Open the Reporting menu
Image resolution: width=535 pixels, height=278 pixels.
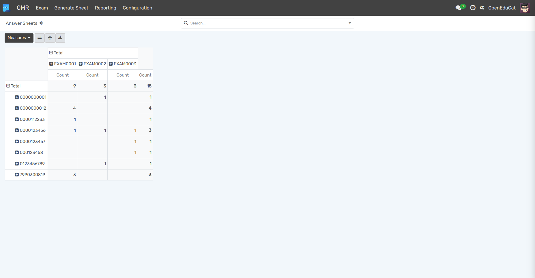click(x=106, y=8)
